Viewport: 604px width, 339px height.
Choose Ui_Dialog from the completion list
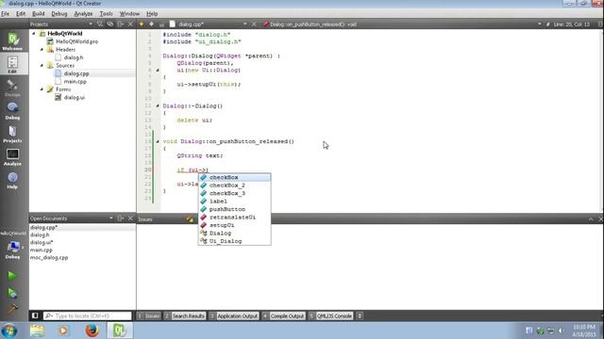click(235, 241)
